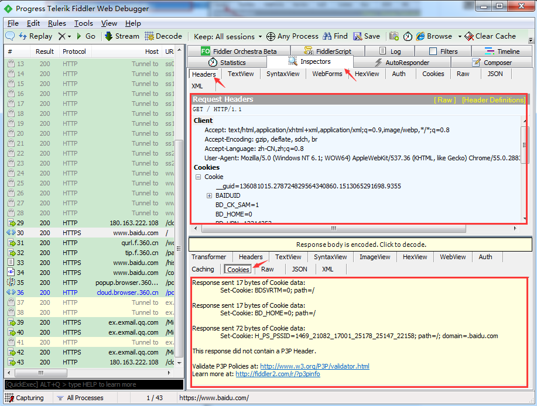Open the W3 P3P validator link

[x=314, y=366]
